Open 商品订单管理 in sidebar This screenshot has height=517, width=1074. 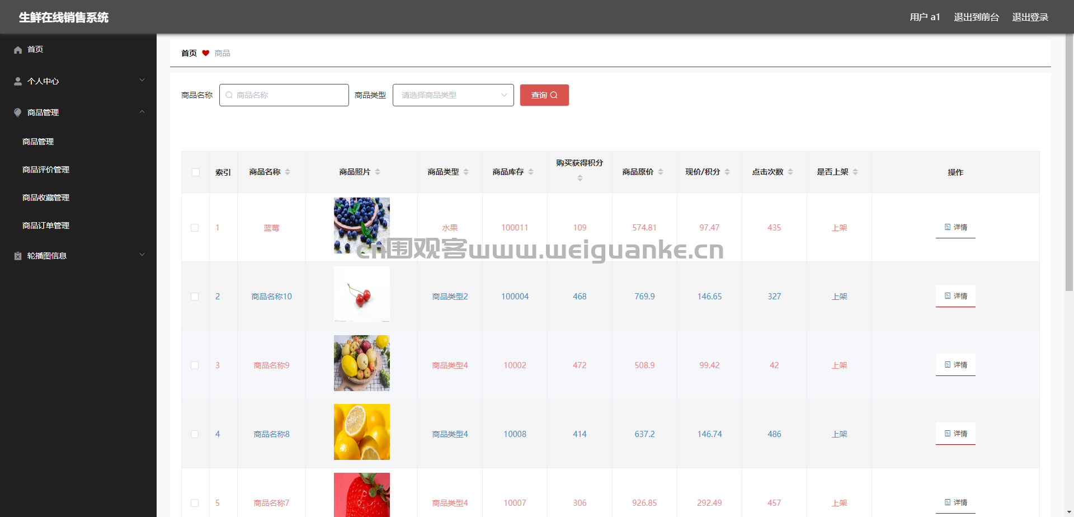(46, 225)
